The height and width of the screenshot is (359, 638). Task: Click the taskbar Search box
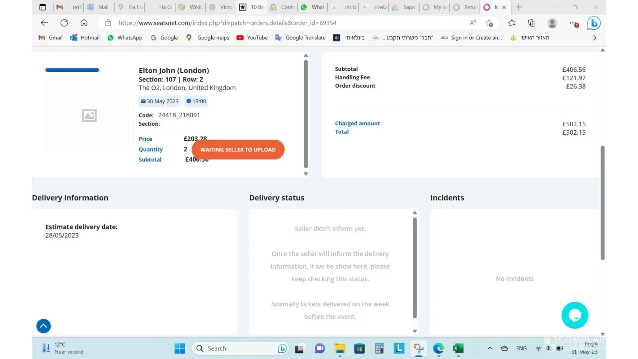(x=240, y=348)
